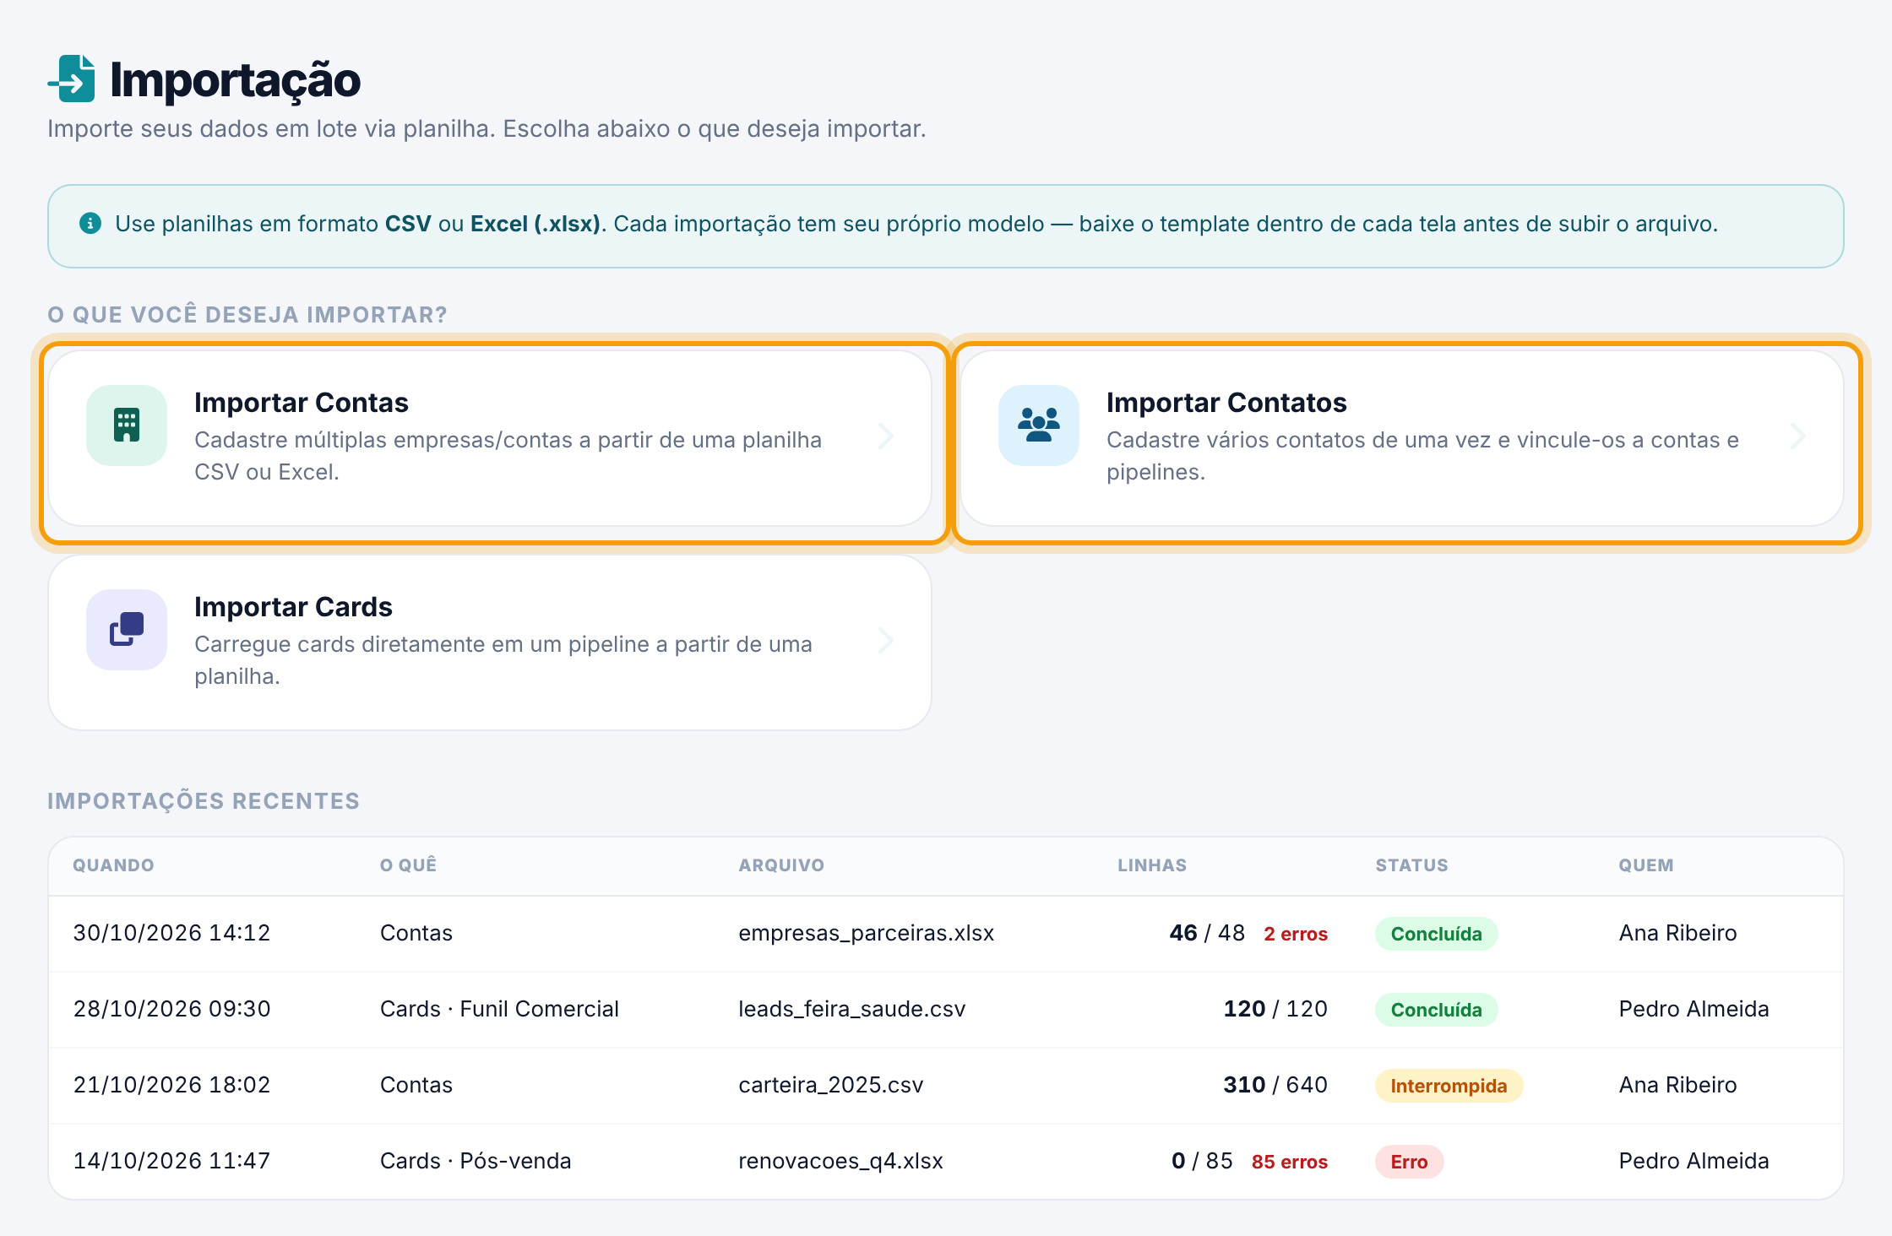Click the QUANDO column header
Image resolution: width=1892 pixels, height=1236 pixels.
coord(113,865)
